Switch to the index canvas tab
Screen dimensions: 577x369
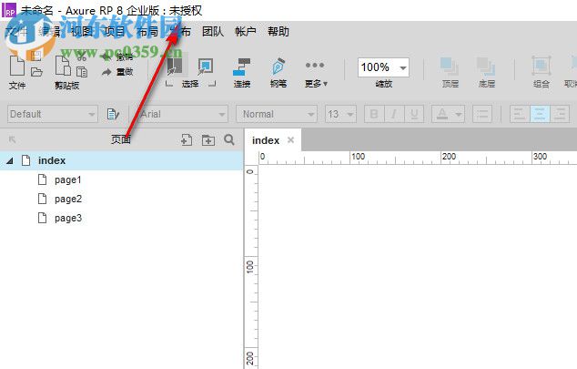point(266,140)
